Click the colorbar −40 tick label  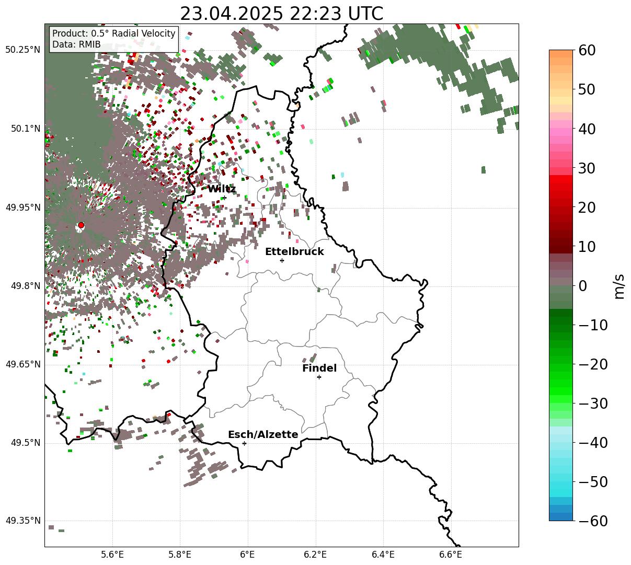[593, 443]
